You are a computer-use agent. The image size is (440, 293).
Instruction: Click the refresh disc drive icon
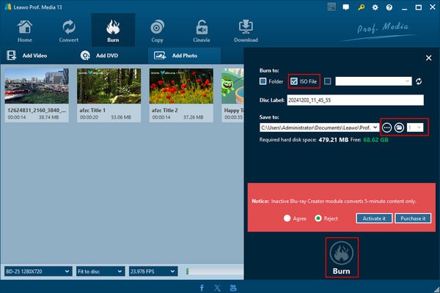tap(419, 81)
